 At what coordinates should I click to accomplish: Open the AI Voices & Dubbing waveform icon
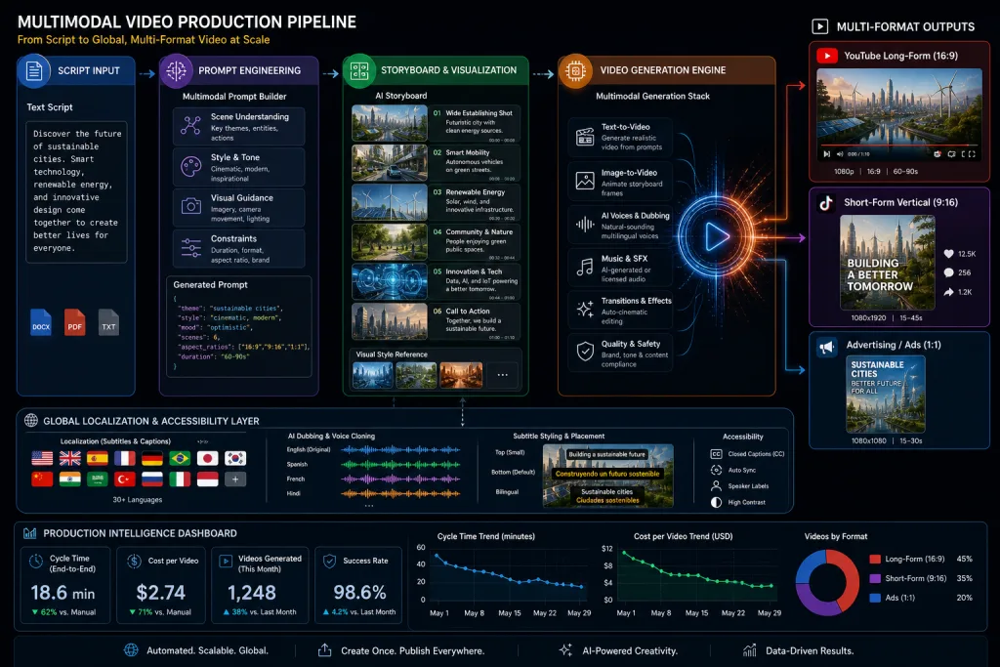585,224
